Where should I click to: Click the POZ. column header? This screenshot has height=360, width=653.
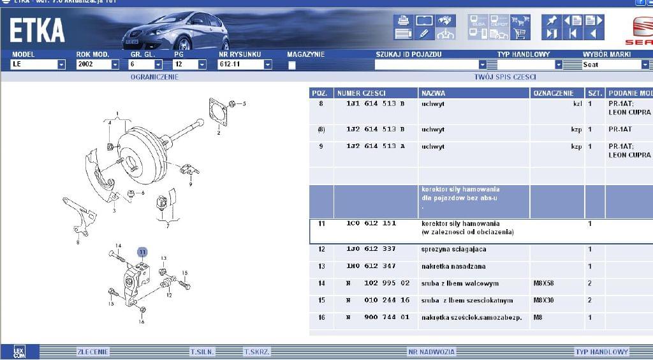321,93
